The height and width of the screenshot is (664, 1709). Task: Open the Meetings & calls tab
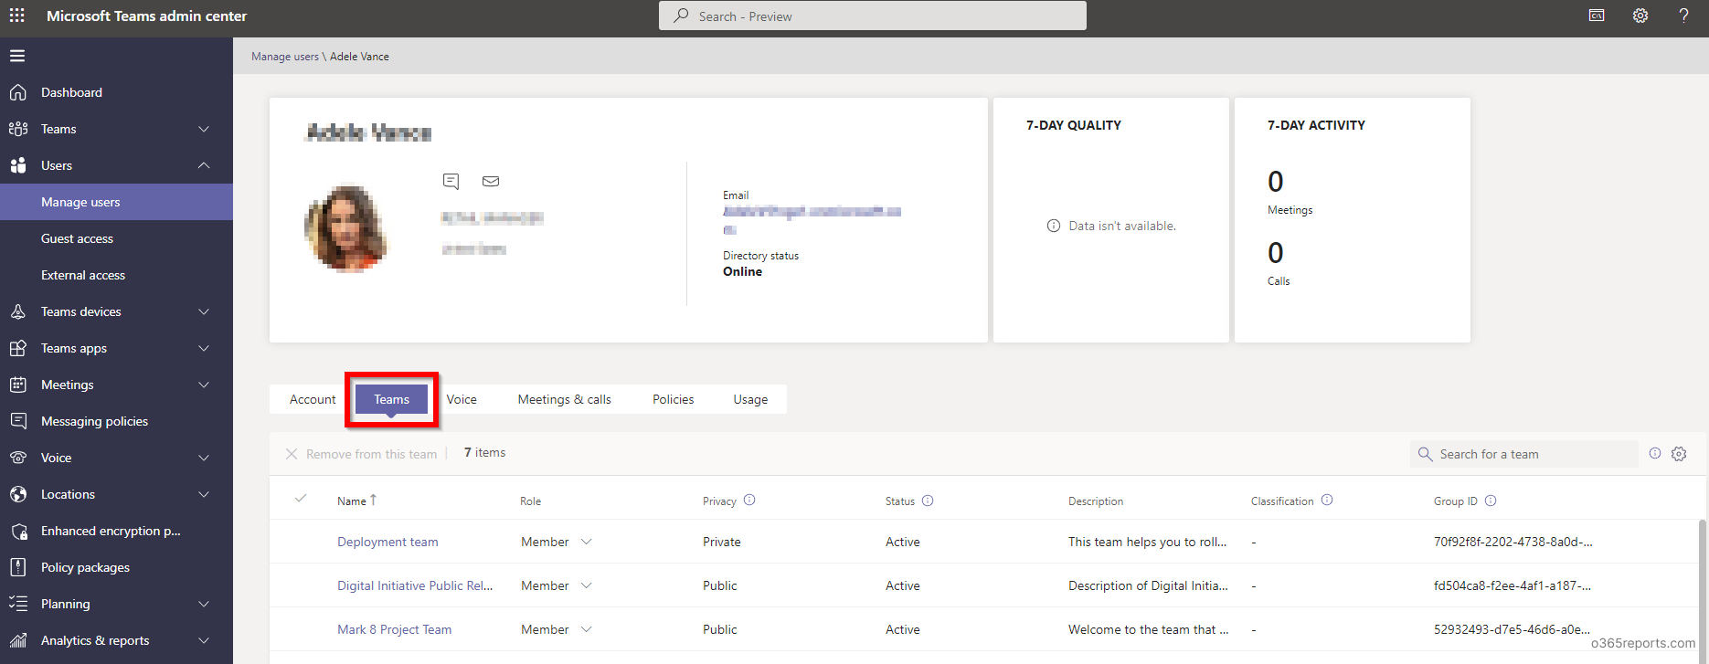[x=565, y=399]
